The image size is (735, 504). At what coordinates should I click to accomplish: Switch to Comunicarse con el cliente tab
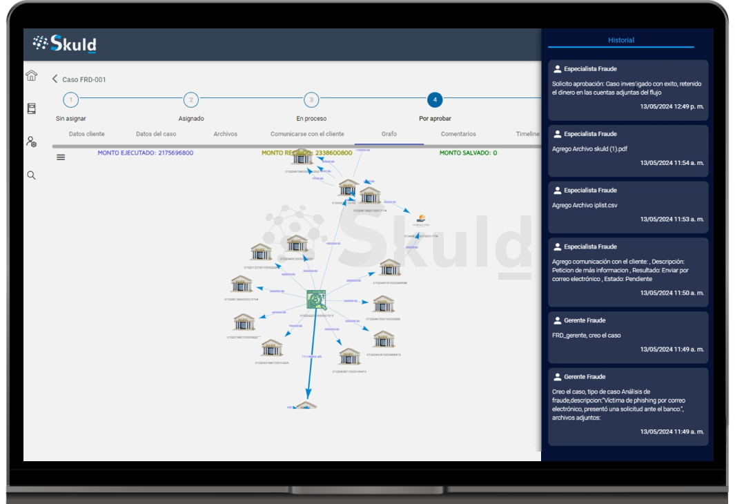tap(307, 134)
